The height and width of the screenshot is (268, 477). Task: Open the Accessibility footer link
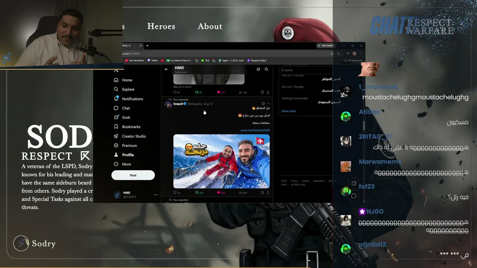tap(319, 181)
